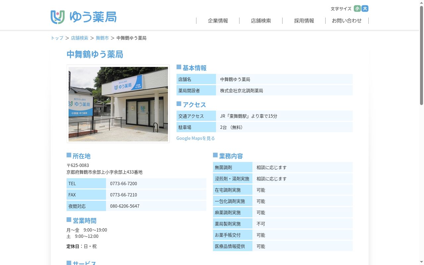424x265 pixels.
Task: Click the parking value 2台（無料）
Action: 232,127
